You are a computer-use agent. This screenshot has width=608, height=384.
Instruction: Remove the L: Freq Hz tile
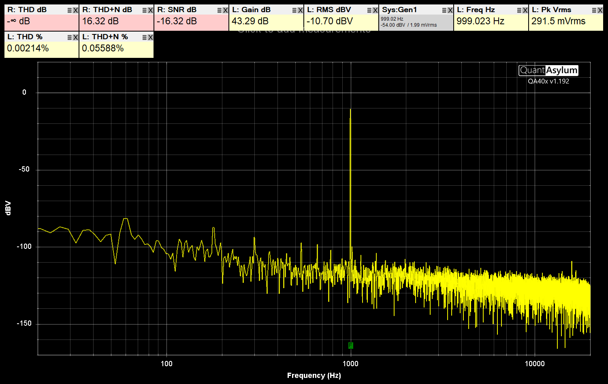pyautogui.click(x=525, y=11)
